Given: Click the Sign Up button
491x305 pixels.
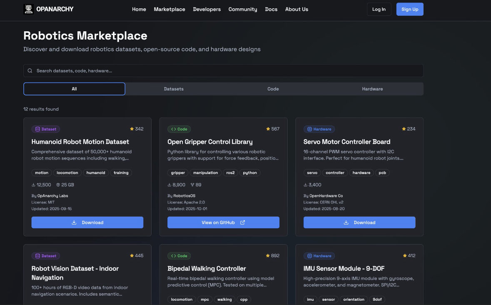Looking at the screenshot, I should [x=410, y=9].
